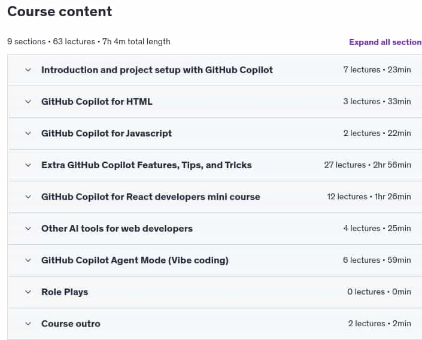
Task: Open the GitHub Copilot for HTML title
Action: [97, 102]
